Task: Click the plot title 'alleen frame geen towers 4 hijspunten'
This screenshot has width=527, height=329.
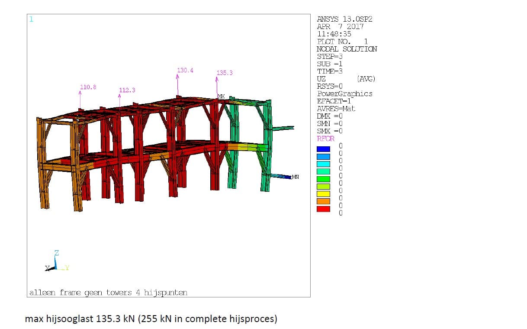Action: click(x=108, y=293)
